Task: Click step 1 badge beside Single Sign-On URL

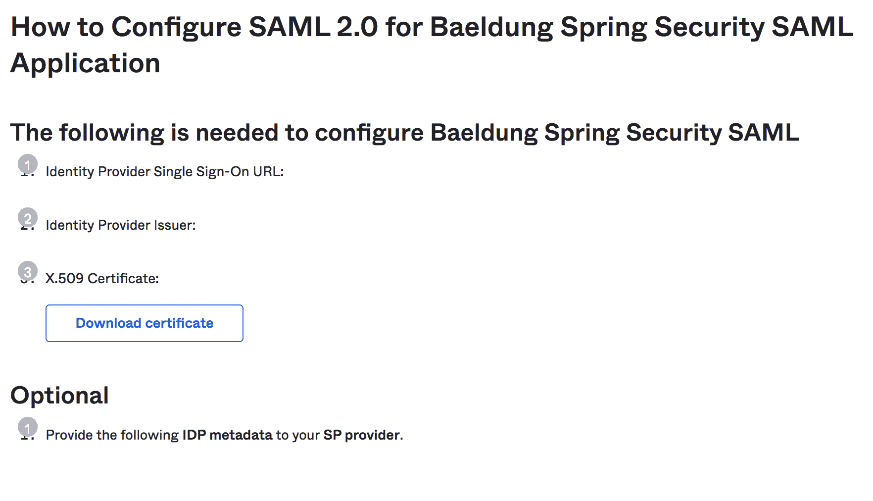Action: (28, 164)
